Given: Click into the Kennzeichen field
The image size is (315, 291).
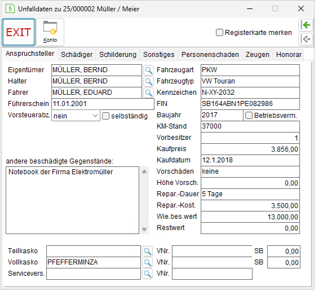Looking at the screenshot, I should tap(250, 92).
